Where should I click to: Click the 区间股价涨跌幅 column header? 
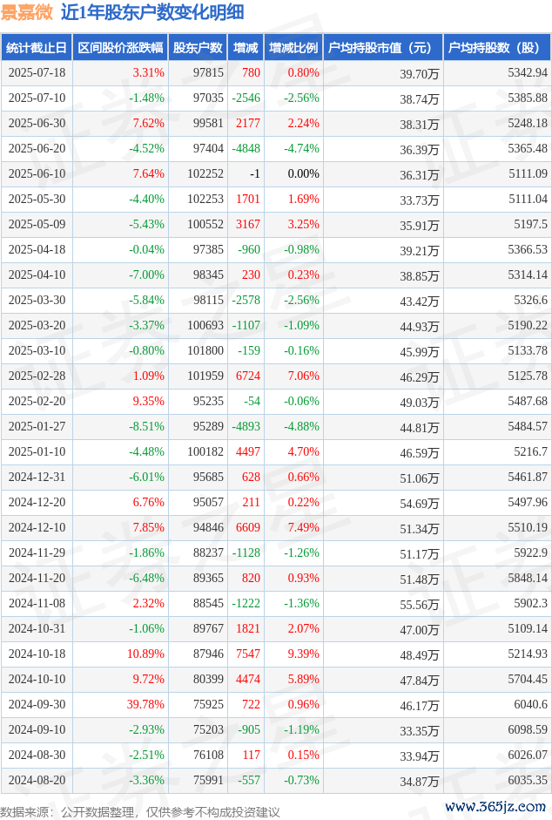[120, 48]
